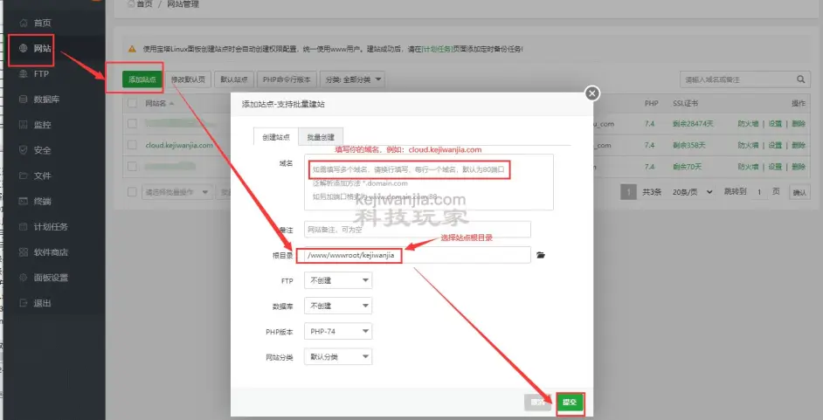Click the green 添加站点 button
The width and height of the screenshot is (823, 420).
coord(142,79)
